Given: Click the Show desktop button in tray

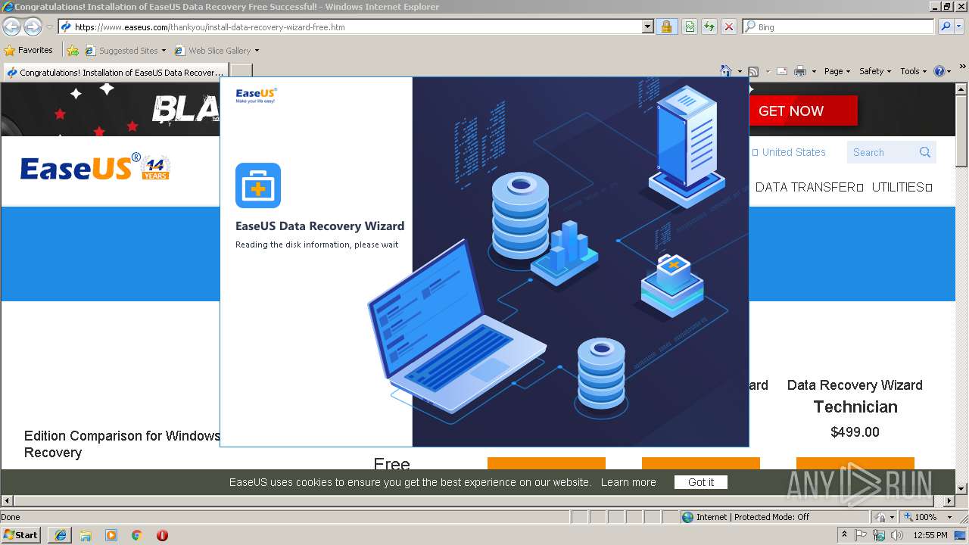Looking at the screenshot, I should [961, 535].
